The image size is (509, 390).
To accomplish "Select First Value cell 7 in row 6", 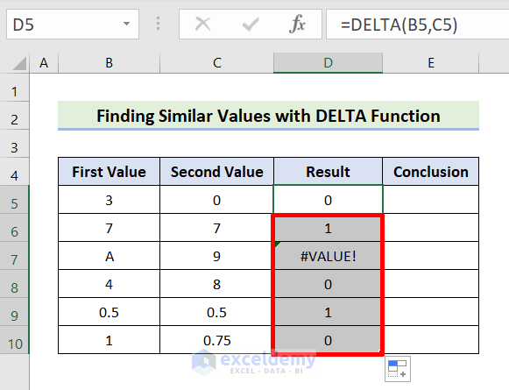I will pos(109,228).
